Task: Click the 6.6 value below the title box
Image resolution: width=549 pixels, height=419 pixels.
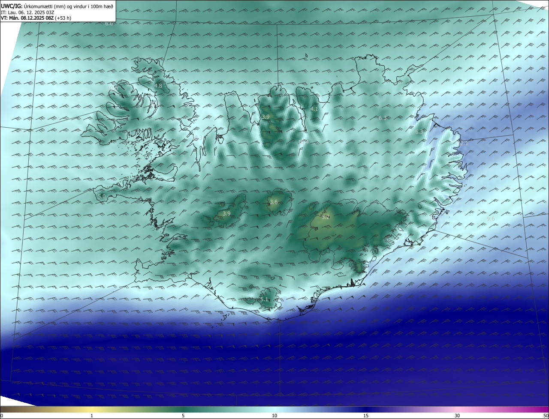Action: tap(109, 24)
